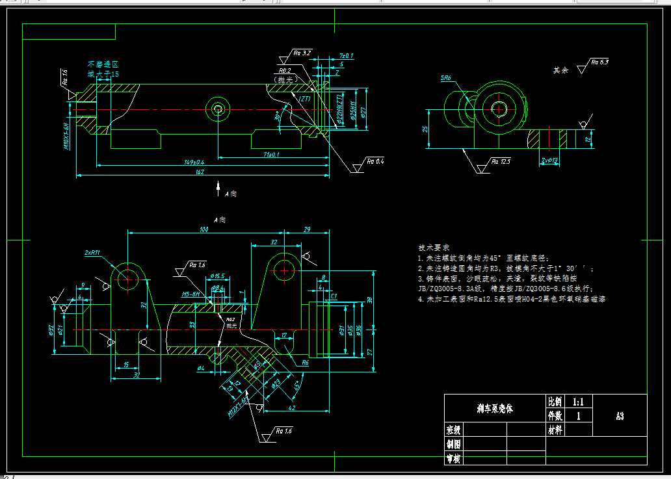Viewport: 671px width, 479px height.
Task: Click the 审核 title block label
Action: pyautogui.click(x=454, y=460)
